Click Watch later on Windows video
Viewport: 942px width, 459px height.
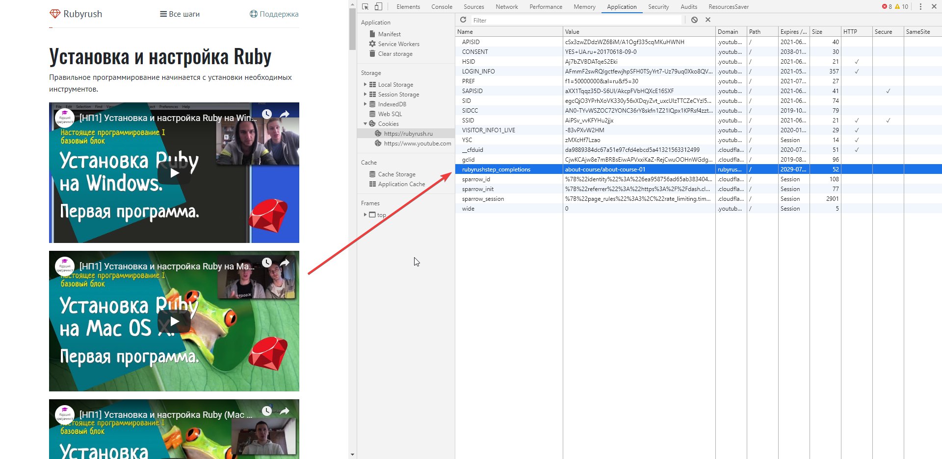[266, 114]
